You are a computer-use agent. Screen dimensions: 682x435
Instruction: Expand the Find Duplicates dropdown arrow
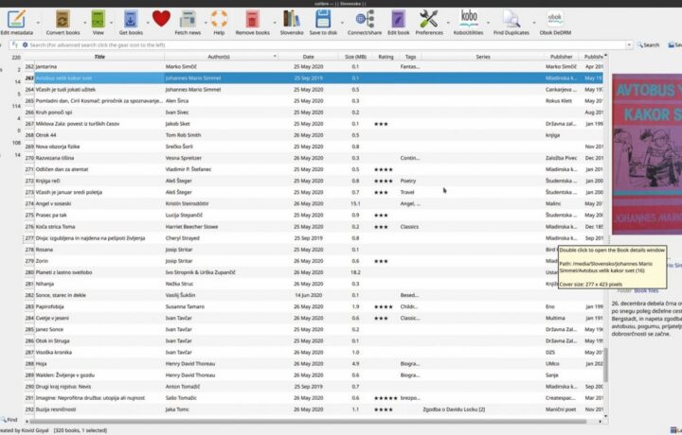click(x=534, y=23)
